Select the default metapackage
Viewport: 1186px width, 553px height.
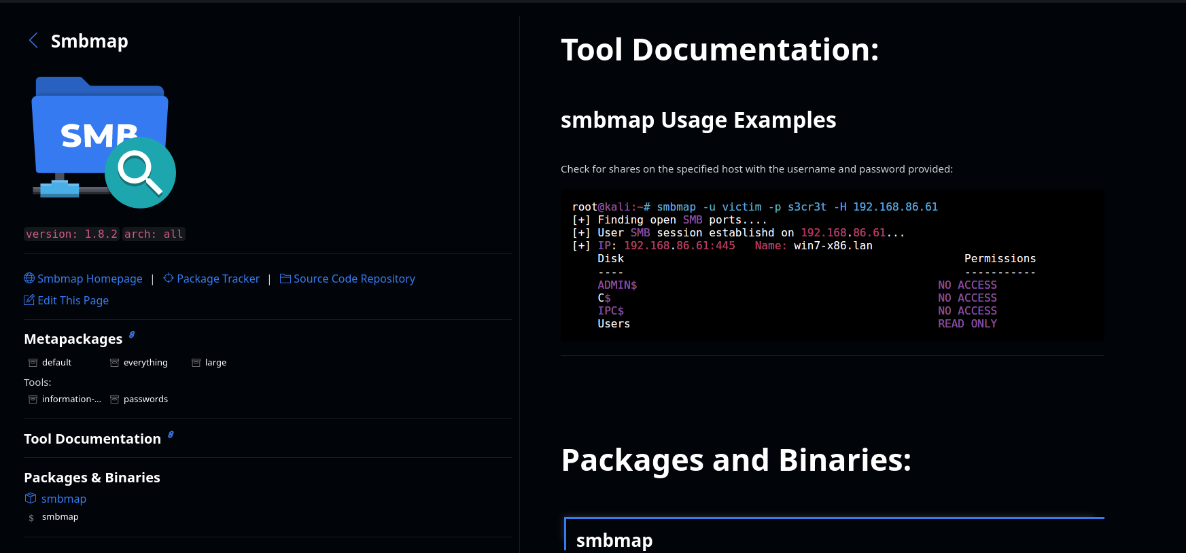pos(56,363)
